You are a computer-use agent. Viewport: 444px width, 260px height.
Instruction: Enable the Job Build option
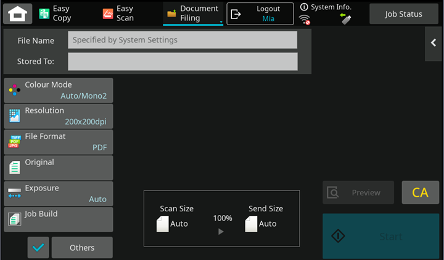59,219
